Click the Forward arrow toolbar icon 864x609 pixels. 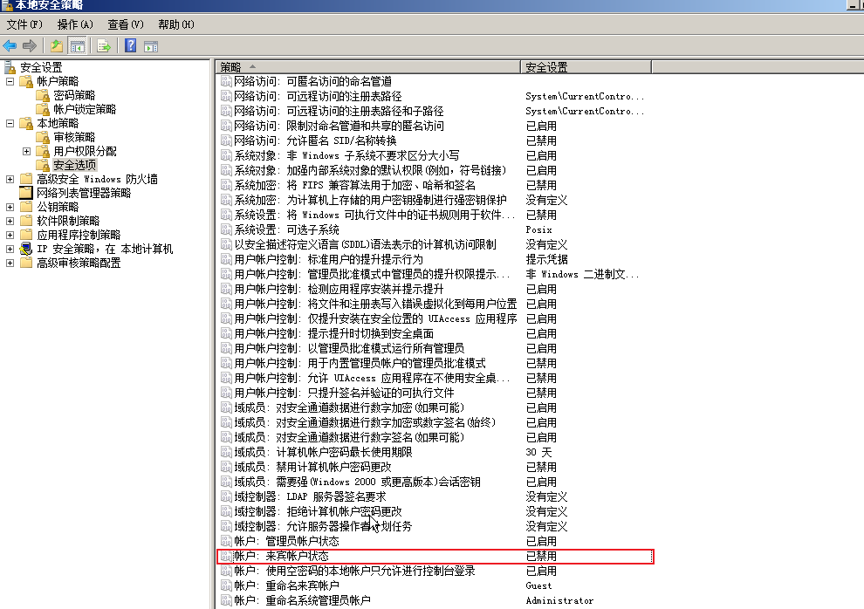tap(30, 46)
